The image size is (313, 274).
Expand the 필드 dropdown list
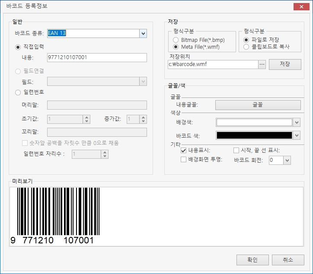point(143,81)
